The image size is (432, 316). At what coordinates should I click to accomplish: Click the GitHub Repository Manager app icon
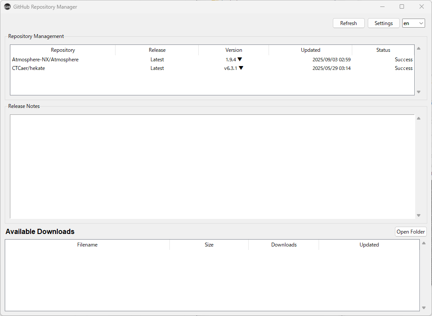pos(7,7)
